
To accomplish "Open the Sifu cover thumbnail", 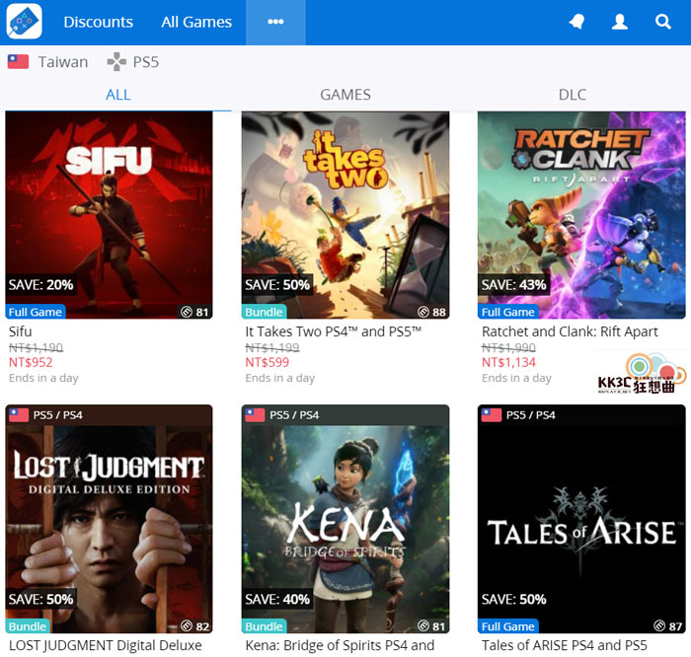I will coord(109,215).
